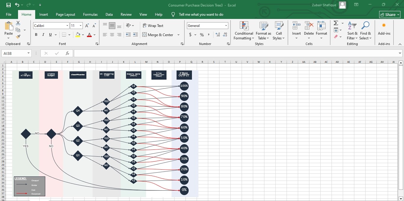Open the font name dropdown
404x201 pixels.
tap(67, 26)
